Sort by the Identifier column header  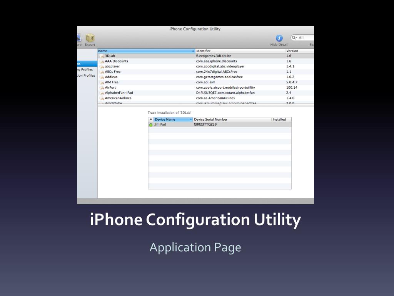240,51
